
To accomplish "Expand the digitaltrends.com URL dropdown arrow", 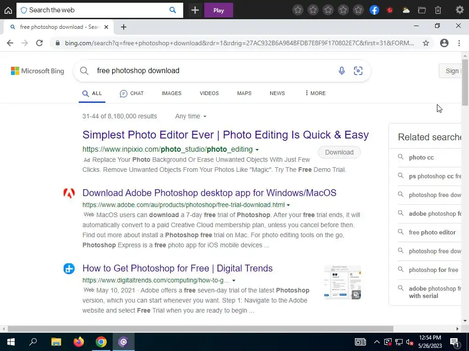I will (234, 281).
